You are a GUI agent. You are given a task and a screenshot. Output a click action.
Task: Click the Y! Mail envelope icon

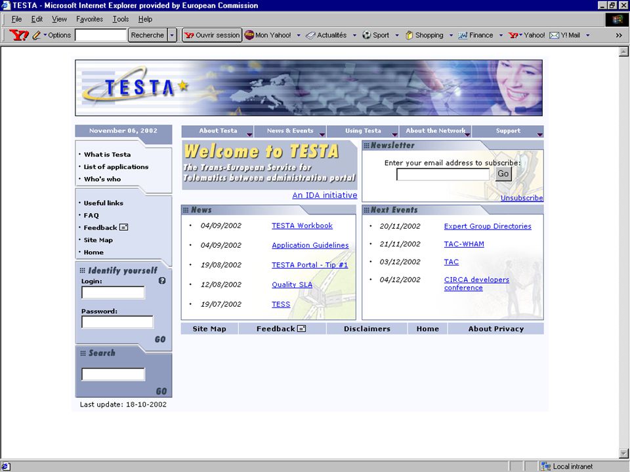pyautogui.click(x=554, y=35)
